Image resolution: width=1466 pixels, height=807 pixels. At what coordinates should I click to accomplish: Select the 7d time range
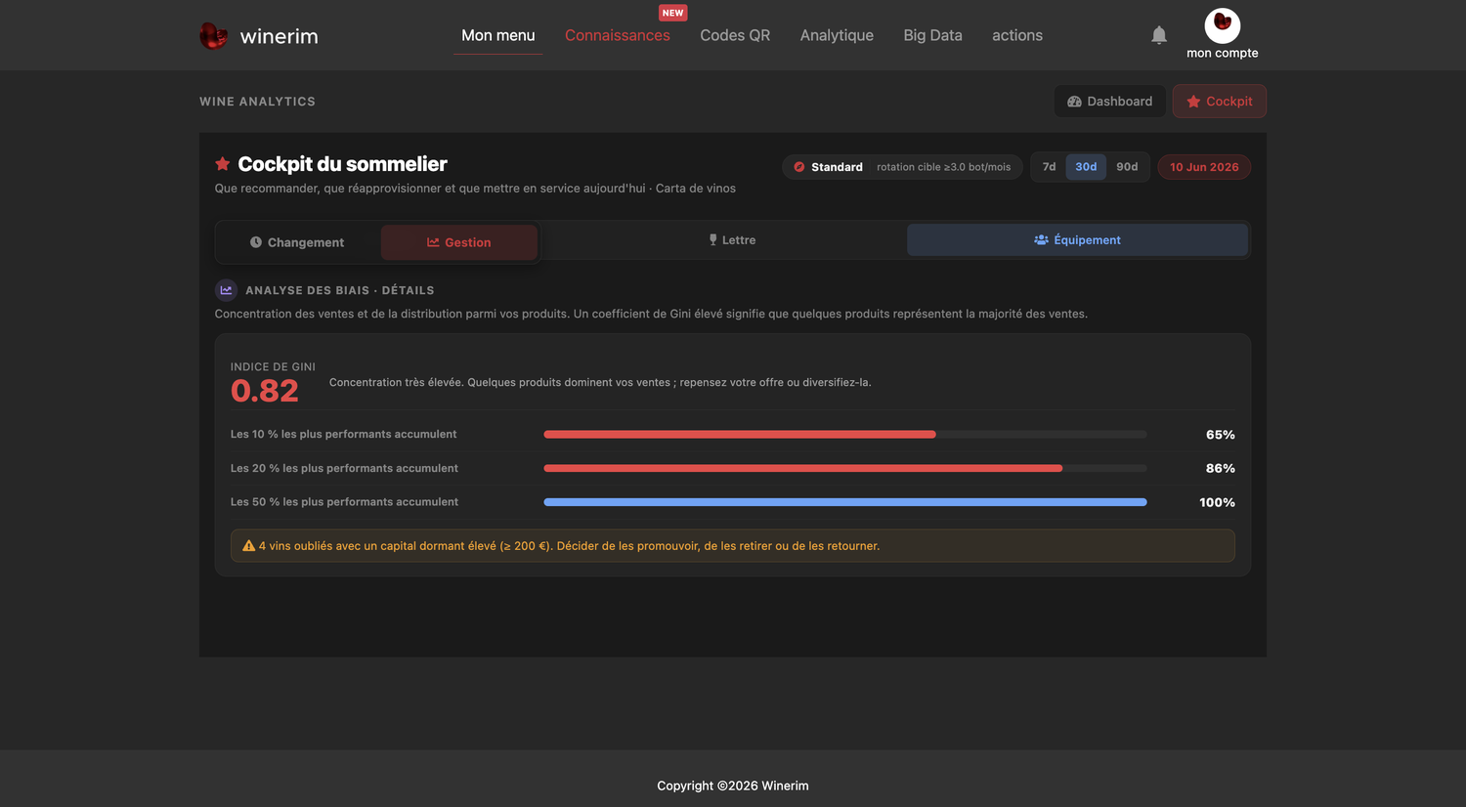tap(1049, 167)
